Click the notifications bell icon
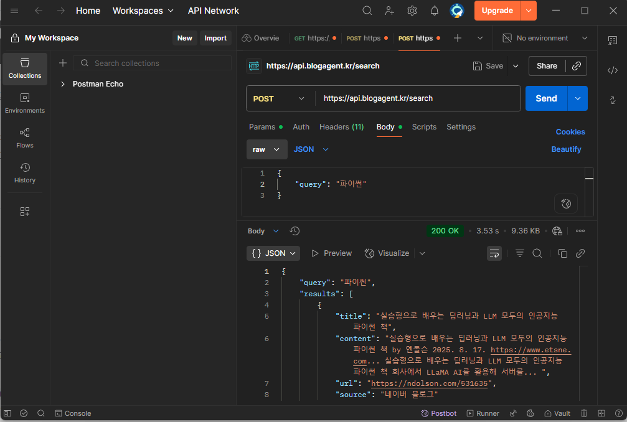This screenshot has height=422, width=627. pyautogui.click(x=435, y=11)
